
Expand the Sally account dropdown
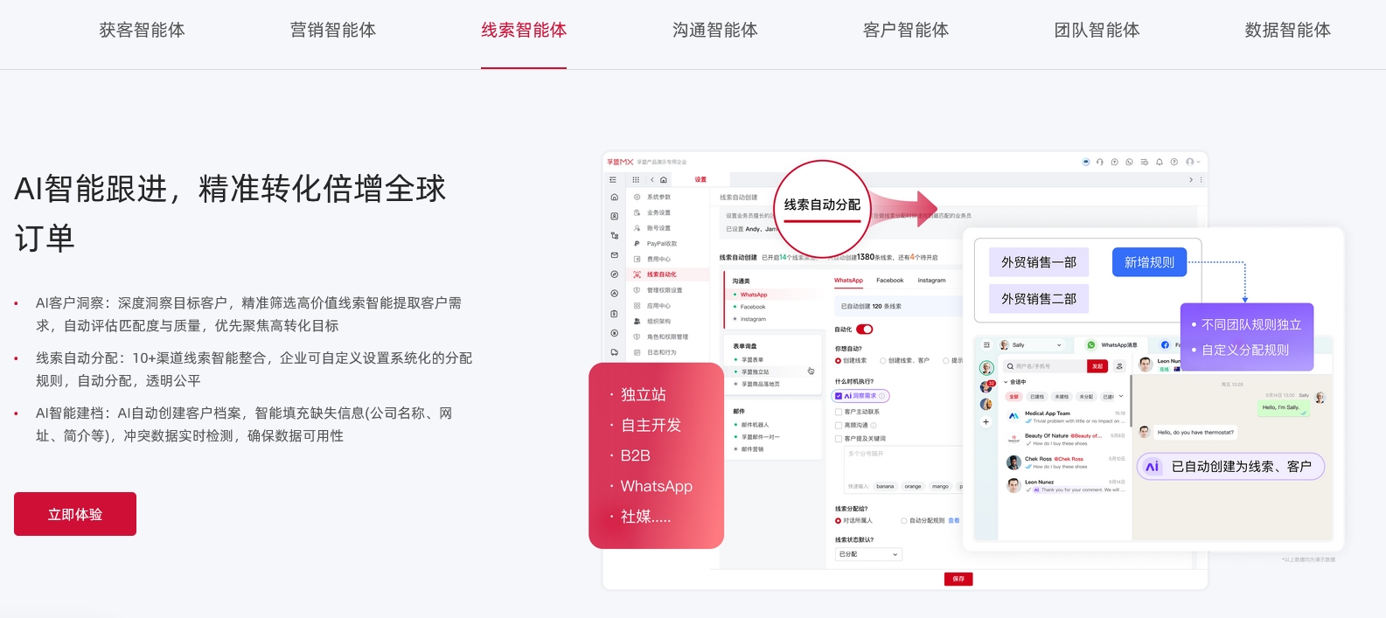coord(1059,345)
